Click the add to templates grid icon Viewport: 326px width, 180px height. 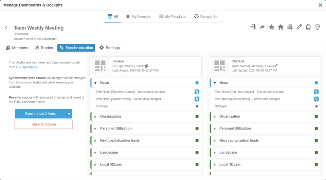290,27
